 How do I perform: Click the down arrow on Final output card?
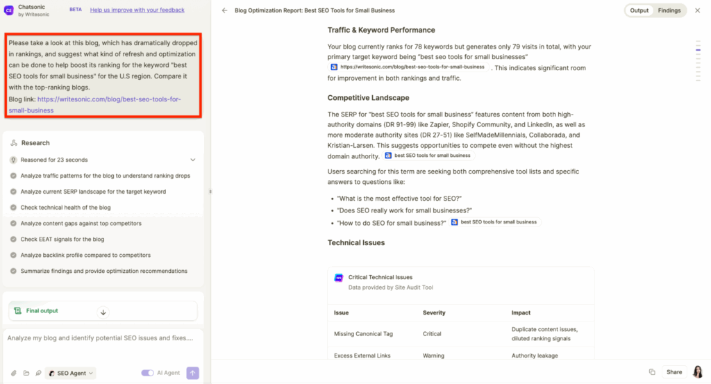[103, 312]
